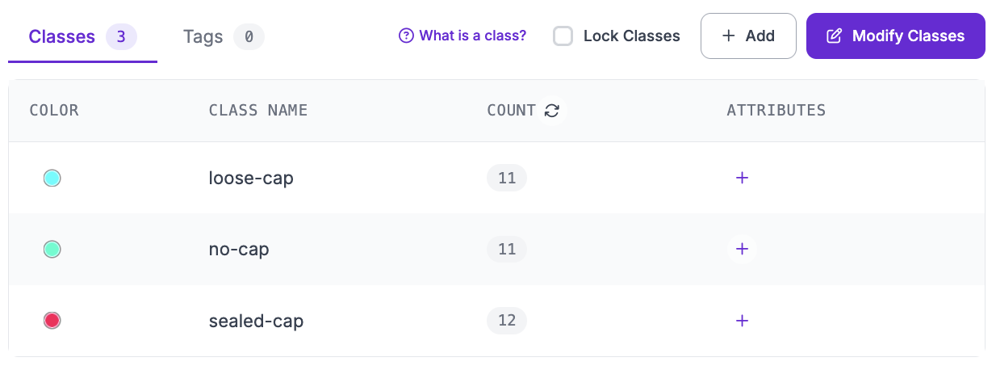Image resolution: width=996 pixels, height=370 pixels.
Task: Open the 'What is a class?' link
Action: click(x=473, y=36)
